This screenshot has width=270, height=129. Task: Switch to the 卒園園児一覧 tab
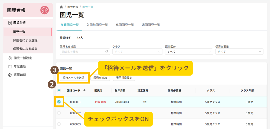(x=125, y=25)
